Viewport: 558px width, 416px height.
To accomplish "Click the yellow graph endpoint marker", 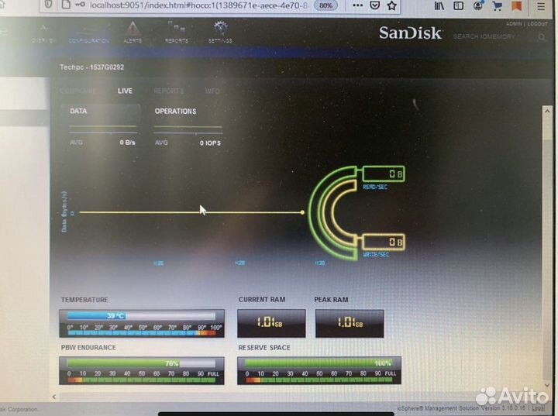I will coord(302,212).
